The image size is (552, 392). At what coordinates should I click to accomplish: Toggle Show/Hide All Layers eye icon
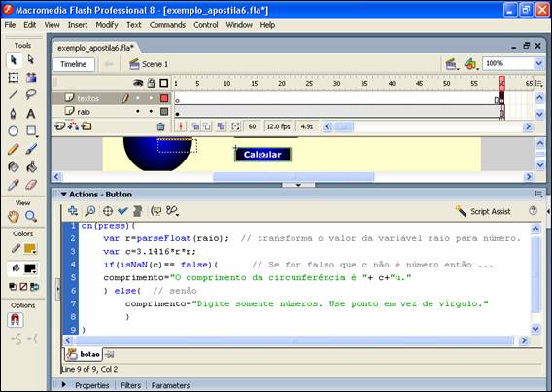(138, 83)
